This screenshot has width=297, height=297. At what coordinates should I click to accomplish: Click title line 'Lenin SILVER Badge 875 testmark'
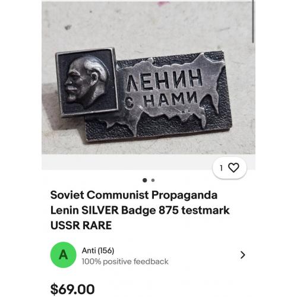[x=140, y=210]
